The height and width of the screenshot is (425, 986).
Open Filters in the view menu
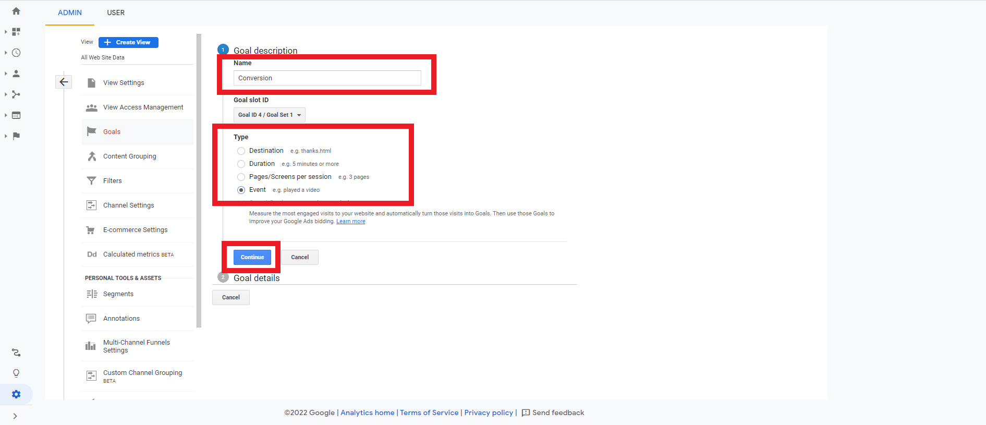click(113, 181)
